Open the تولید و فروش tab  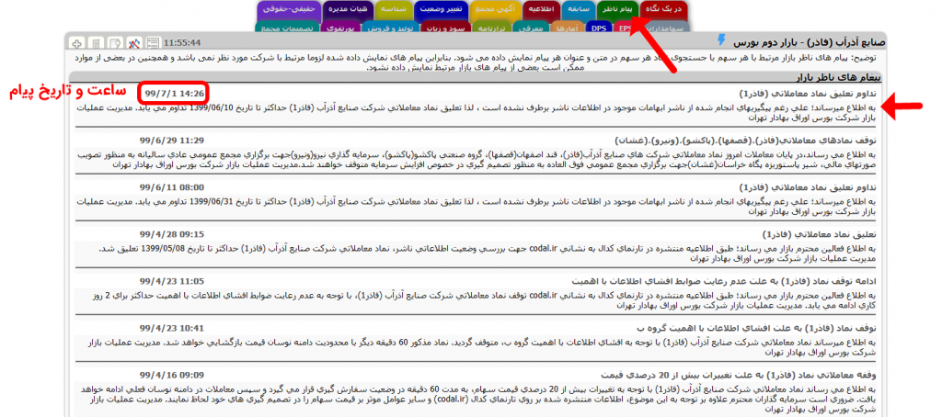[x=390, y=28]
